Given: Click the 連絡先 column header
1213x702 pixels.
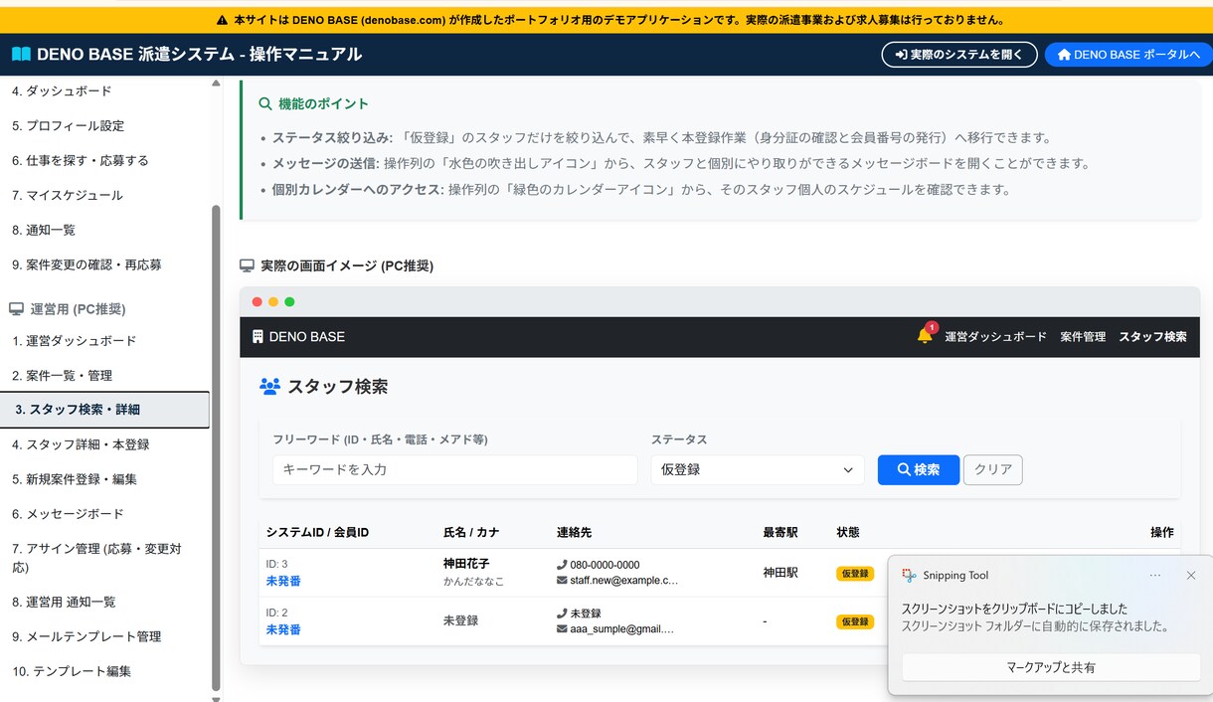Looking at the screenshot, I should click(x=574, y=533).
